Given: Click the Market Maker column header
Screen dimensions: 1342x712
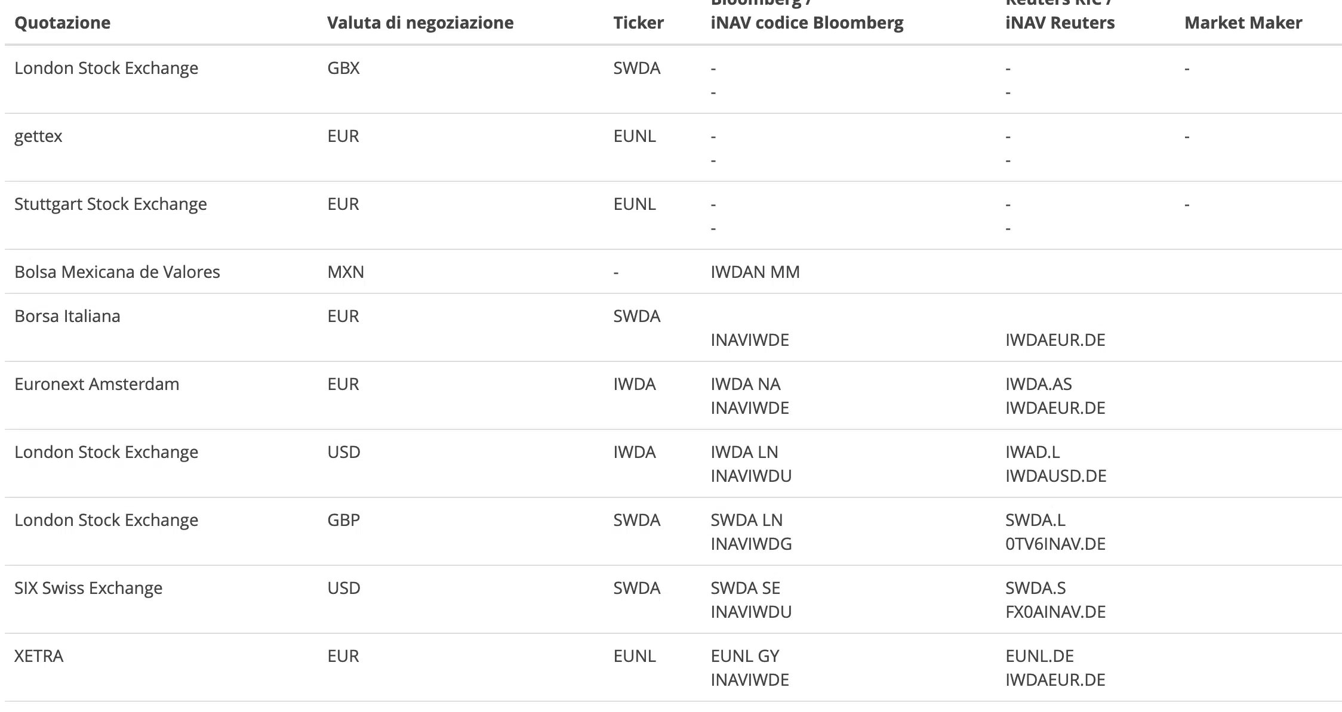Looking at the screenshot, I should pos(1243,23).
